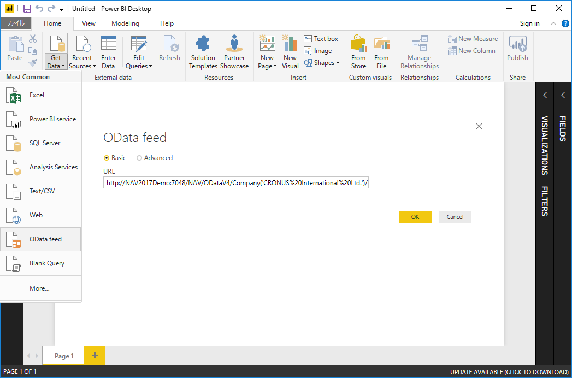Insert an Image

pos(318,51)
